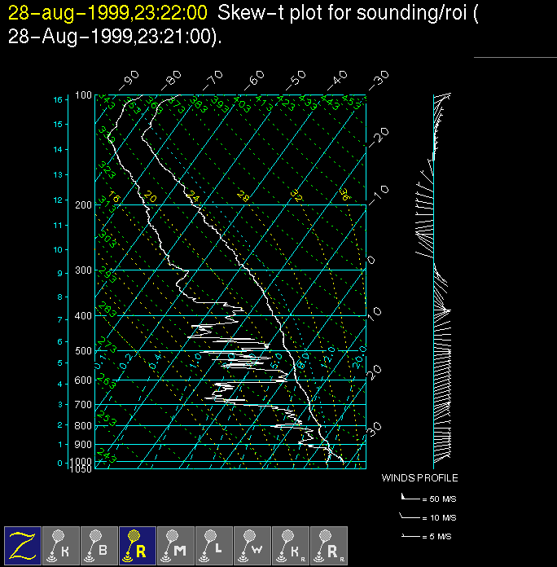
Task: Select the M sounding balloon icon
Action: [x=176, y=545]
